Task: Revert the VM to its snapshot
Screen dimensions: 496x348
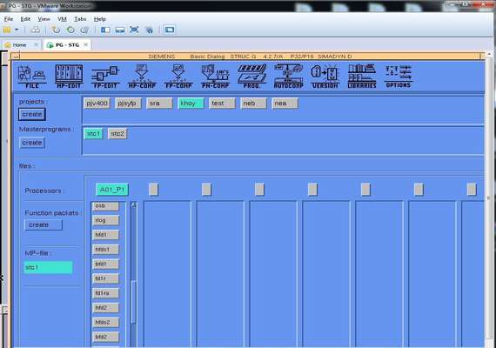Action: (x=70, y=30)
